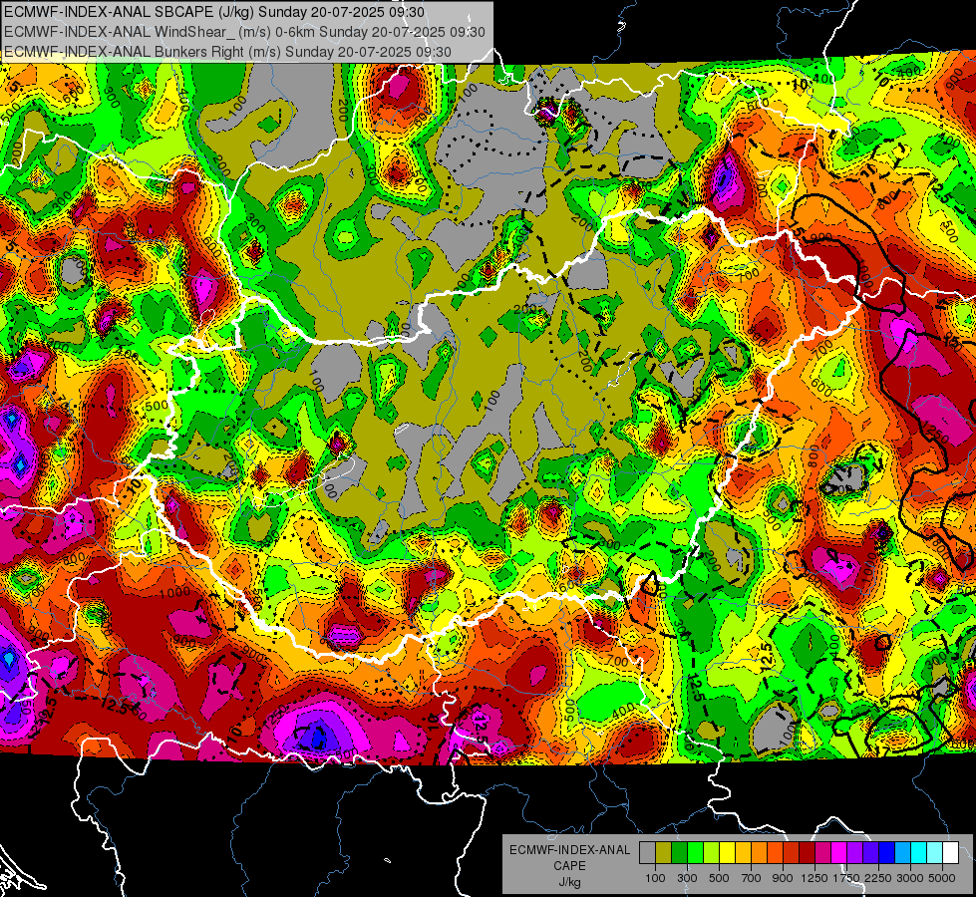976x897 pixels.
Task: Click the pale cyan legend swatch
Action: [935, 853]
